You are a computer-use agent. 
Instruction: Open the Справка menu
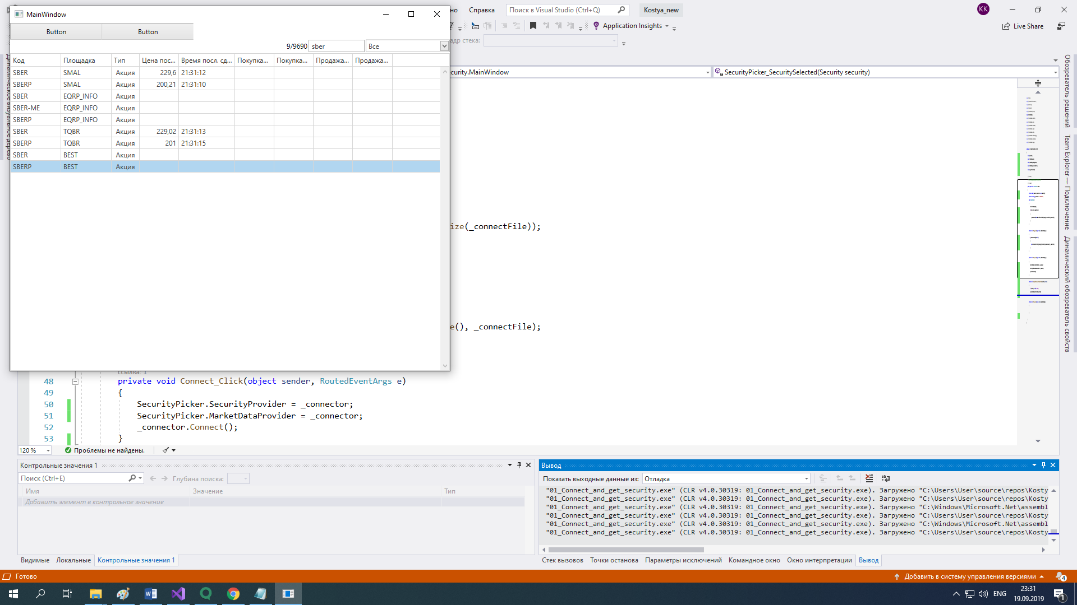click(481, 10)
